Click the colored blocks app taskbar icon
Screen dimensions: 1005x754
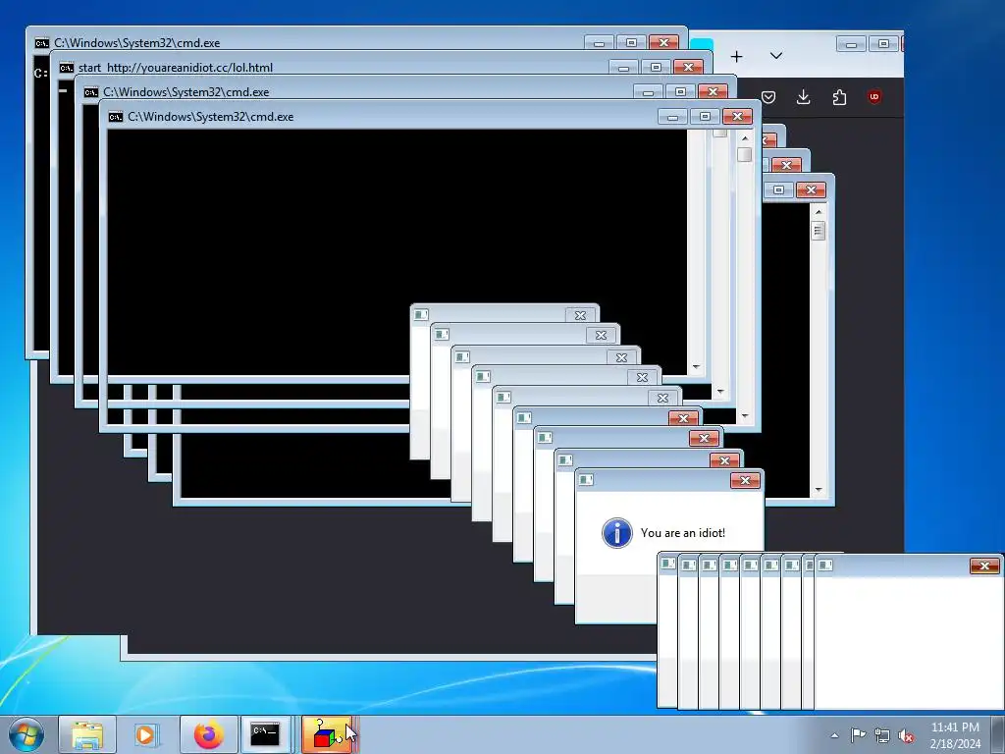point(326,734)
